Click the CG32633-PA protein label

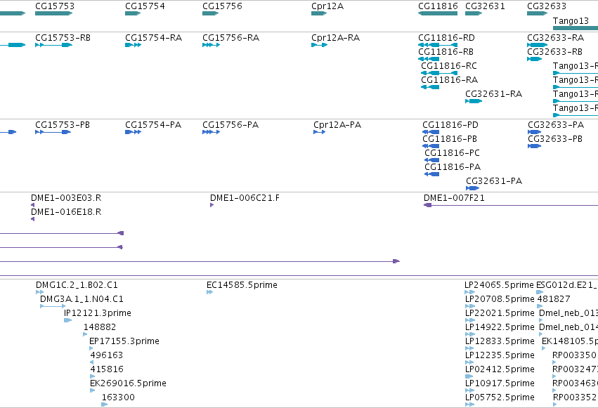(x=556, y=125)
